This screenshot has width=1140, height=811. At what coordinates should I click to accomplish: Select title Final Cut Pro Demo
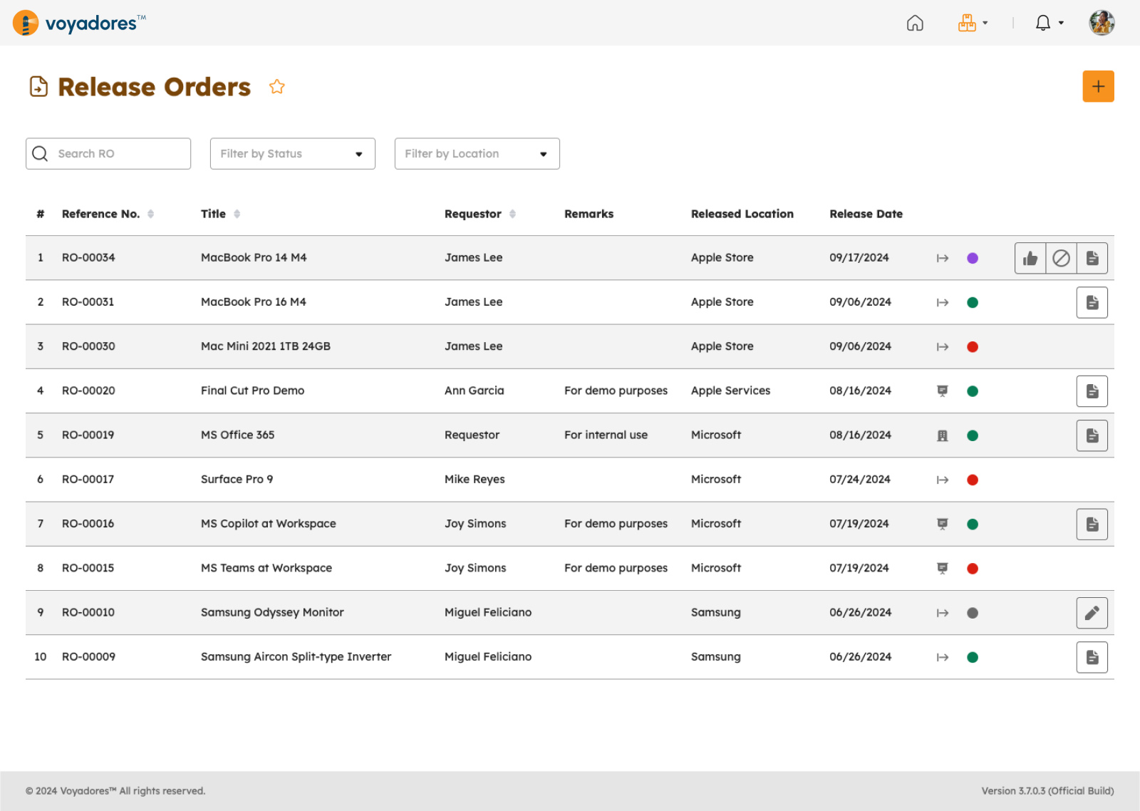pyautogui.click(x=252, y=390)
